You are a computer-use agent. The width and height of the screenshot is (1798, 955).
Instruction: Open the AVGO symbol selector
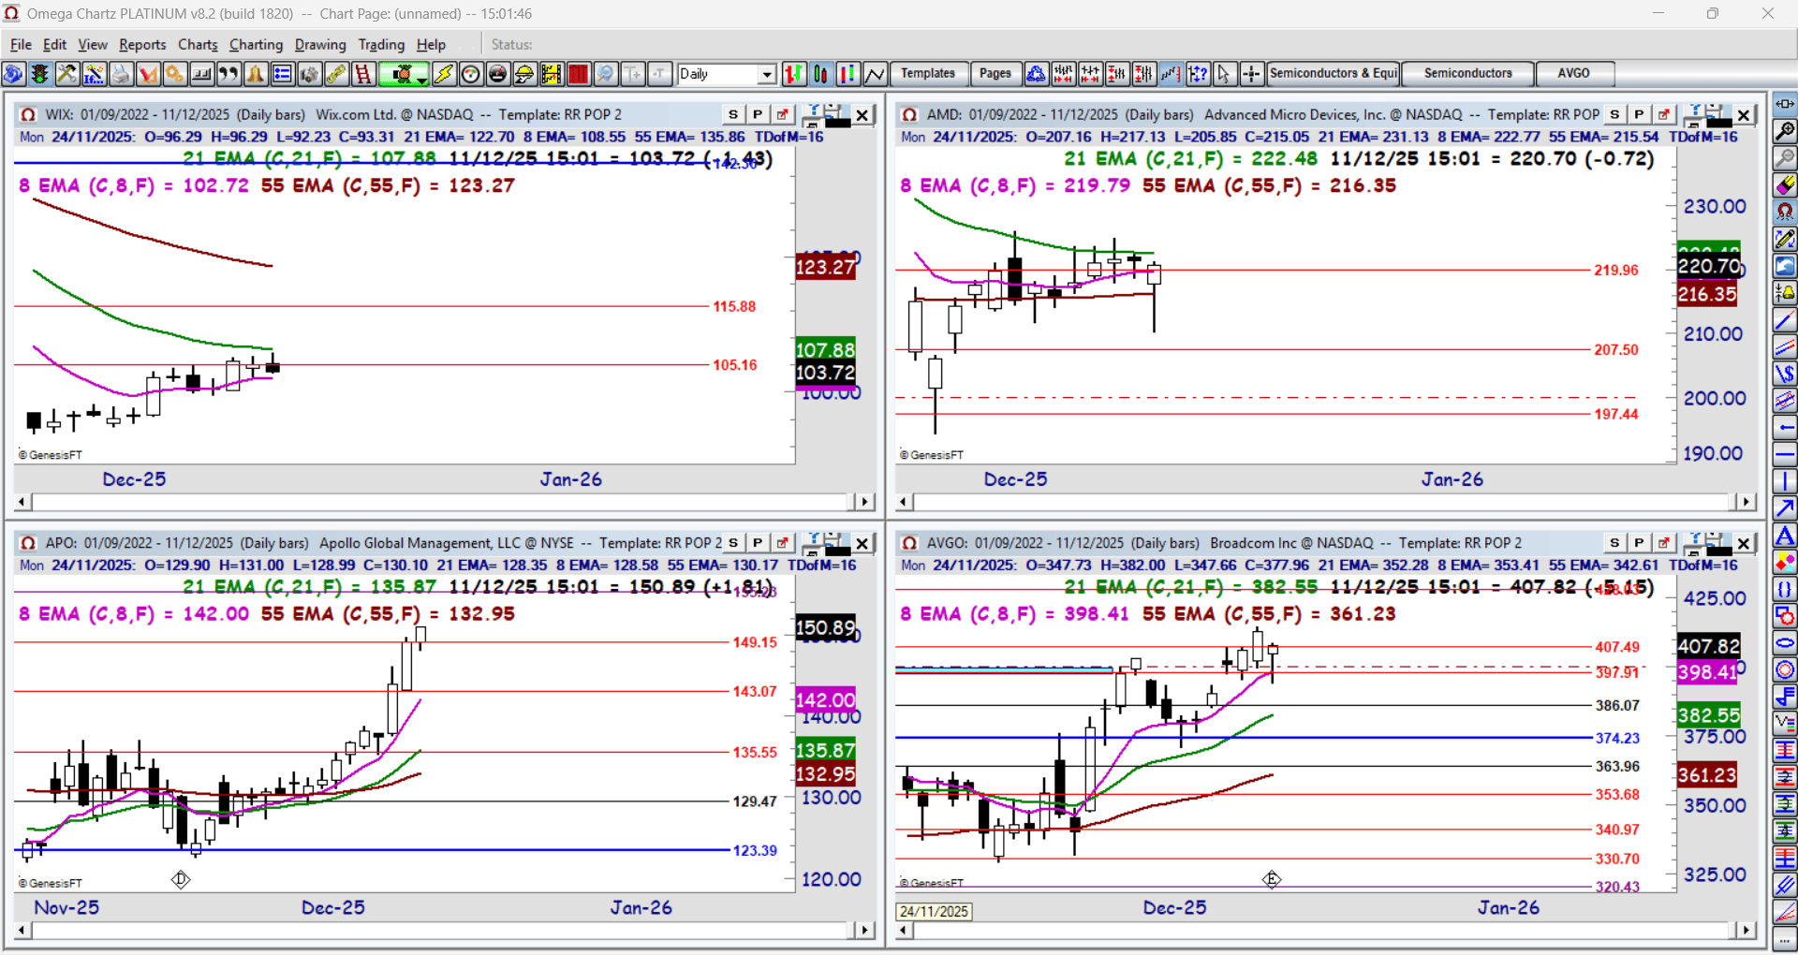1573,73
